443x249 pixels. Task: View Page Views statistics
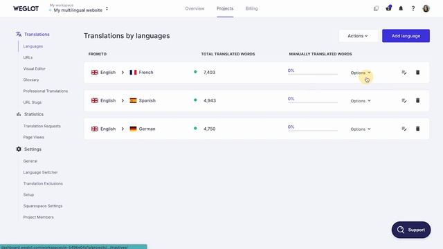click(34, 137)
